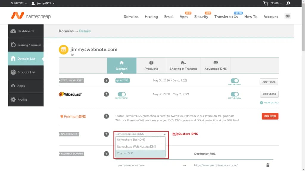Click the PremiumDNS logo
The height and width of the screenshot is (171, 305).
click(73, 116)
